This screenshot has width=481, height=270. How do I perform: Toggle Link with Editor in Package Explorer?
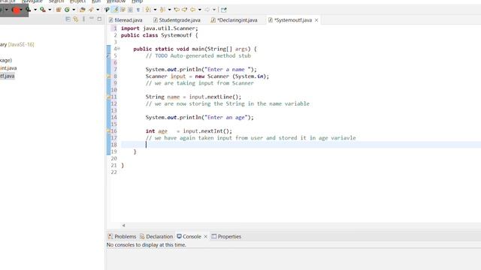coord(76,19)
